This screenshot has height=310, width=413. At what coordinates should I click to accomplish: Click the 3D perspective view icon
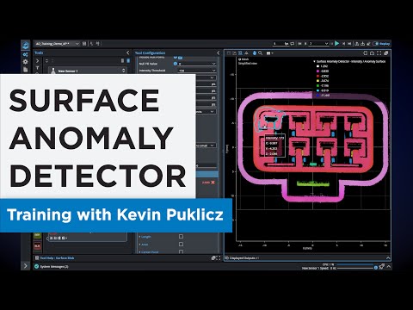point(246,53)
